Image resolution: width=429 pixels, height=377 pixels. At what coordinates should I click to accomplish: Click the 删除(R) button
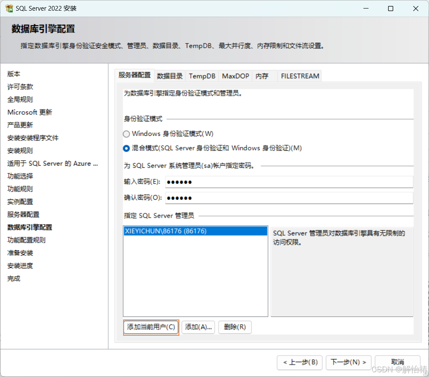(x=235, y=327)
